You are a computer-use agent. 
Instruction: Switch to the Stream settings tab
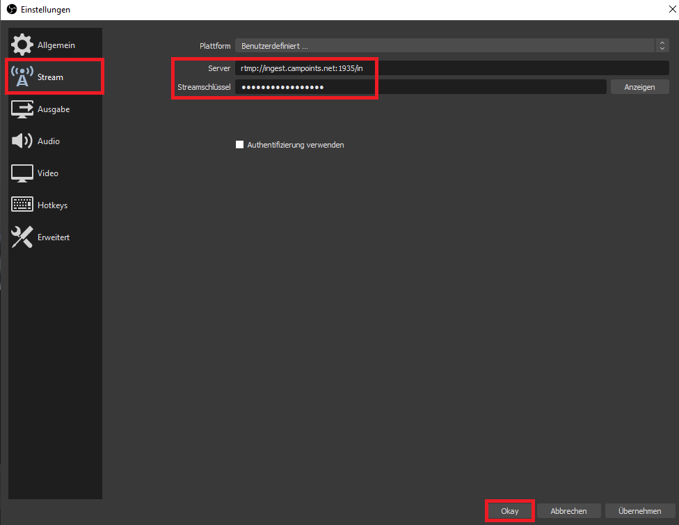click(x=56, y=77)
